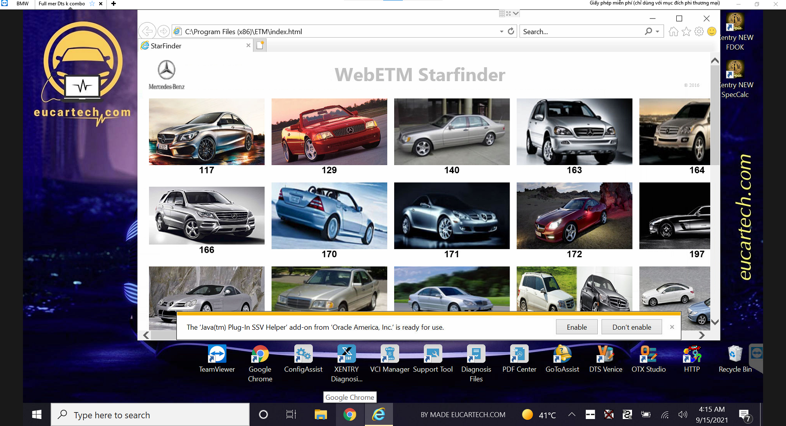
Task: Show hidden system tray icons
Action: point(572,415)
